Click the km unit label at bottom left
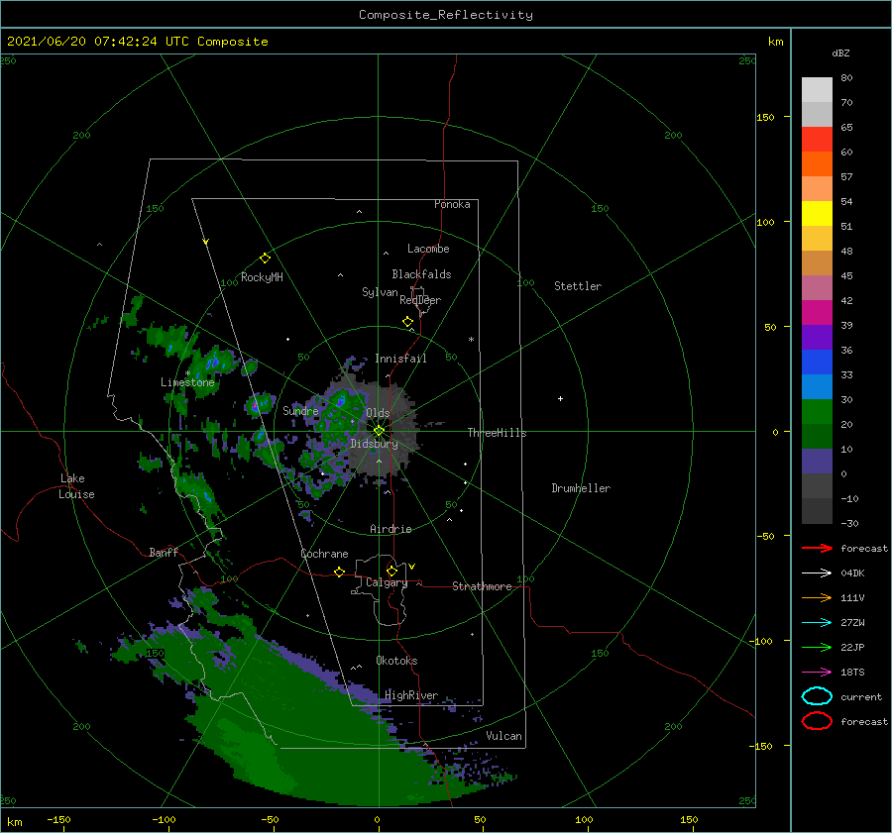 pyautogui.click(x=14, y=822)
